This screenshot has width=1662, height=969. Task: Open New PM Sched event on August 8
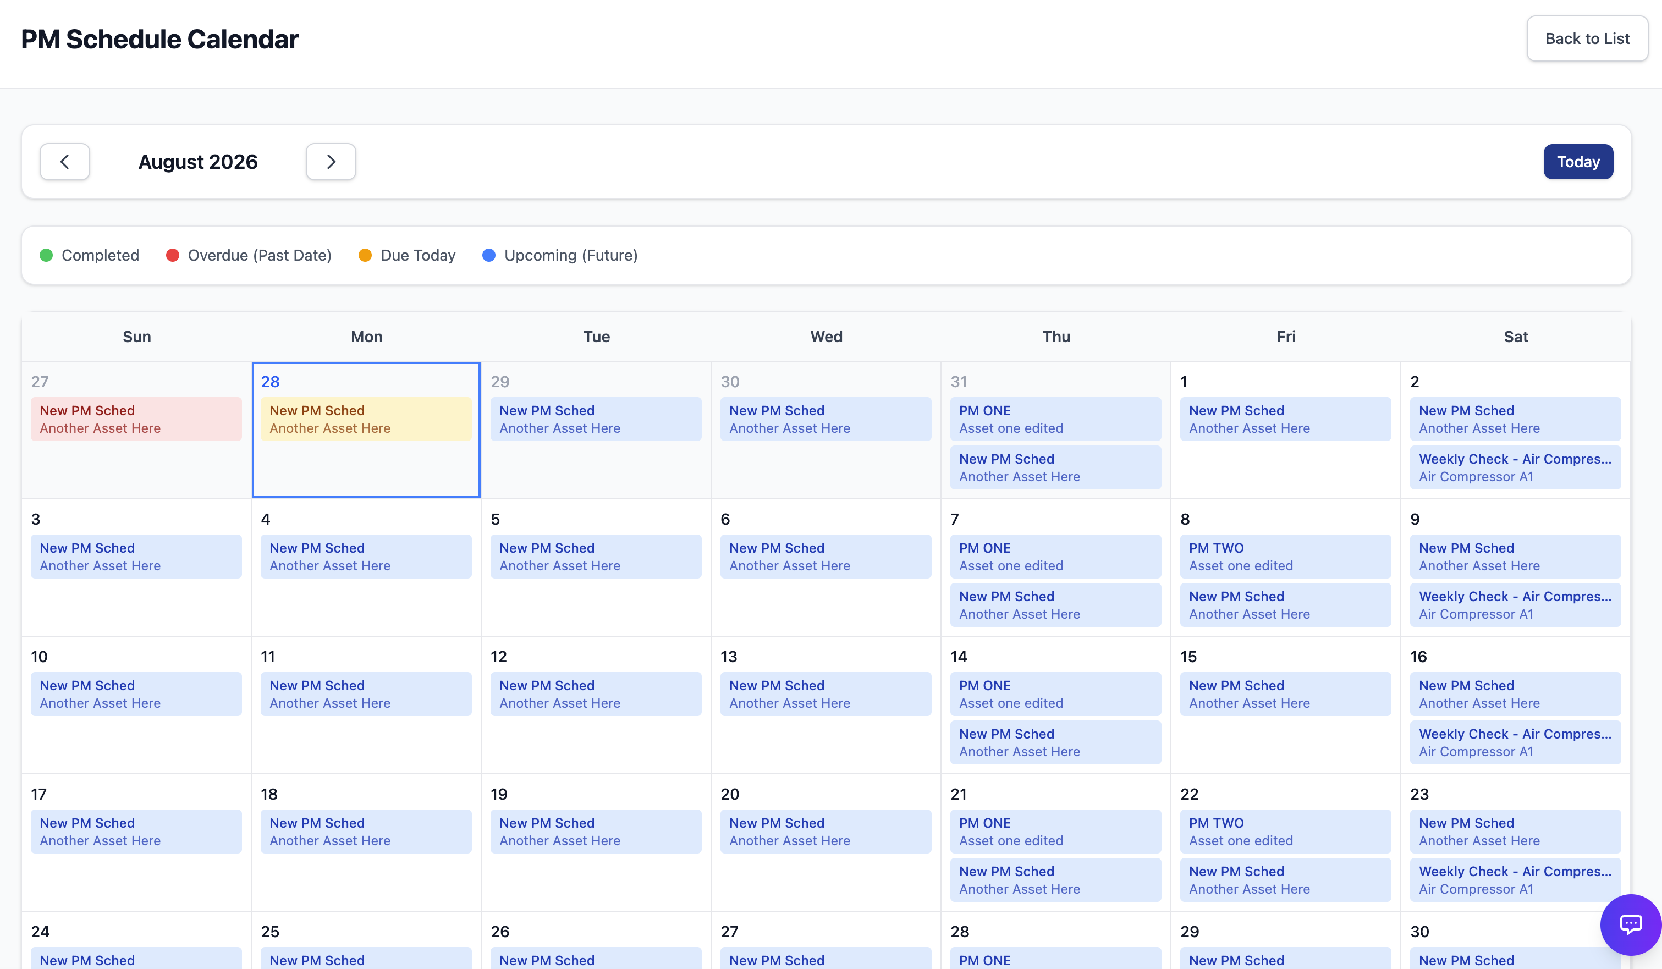tap(1285, 605)
